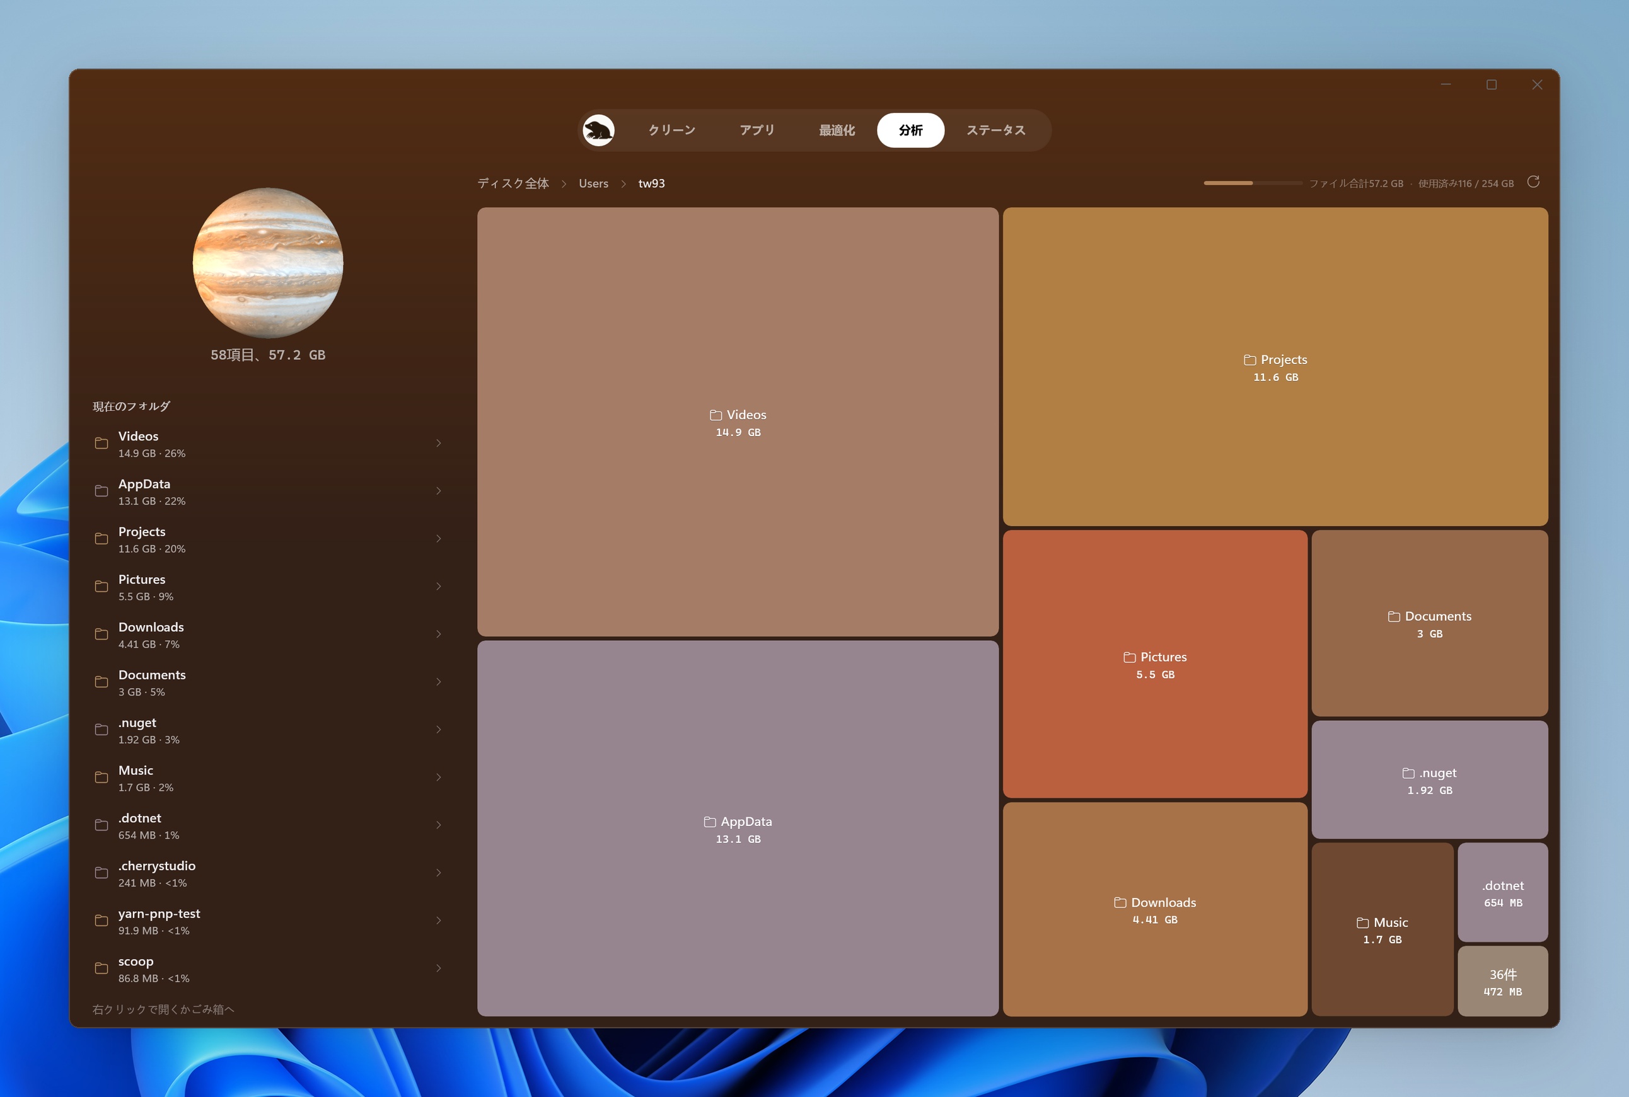The width and height of the screenshot is (1629, 1097).
Task: Go to Users in breadcrumb
Action: pyautogui.click(x=594, y=183)
